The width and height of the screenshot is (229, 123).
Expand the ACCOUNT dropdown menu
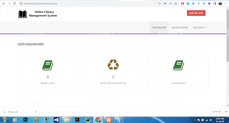199,27
